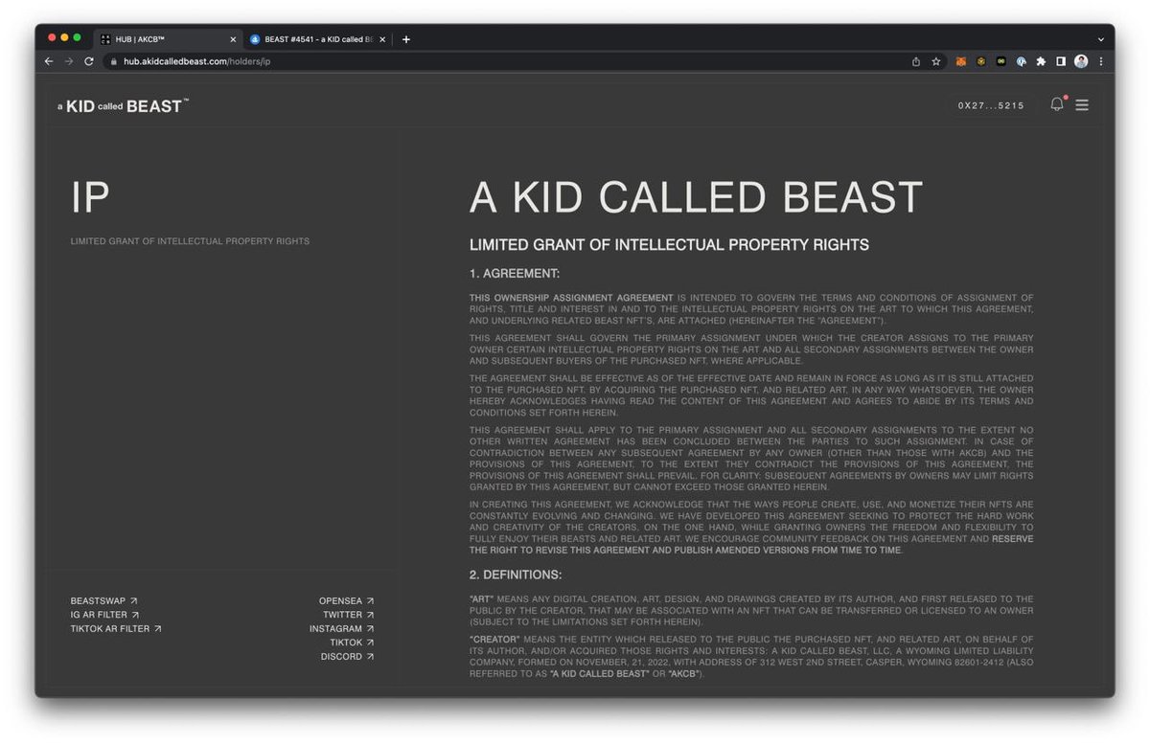Open the black-green extension icon
Viewport: 1150px width, 744px height.
pyautogui.click(x=1001, y=61)
